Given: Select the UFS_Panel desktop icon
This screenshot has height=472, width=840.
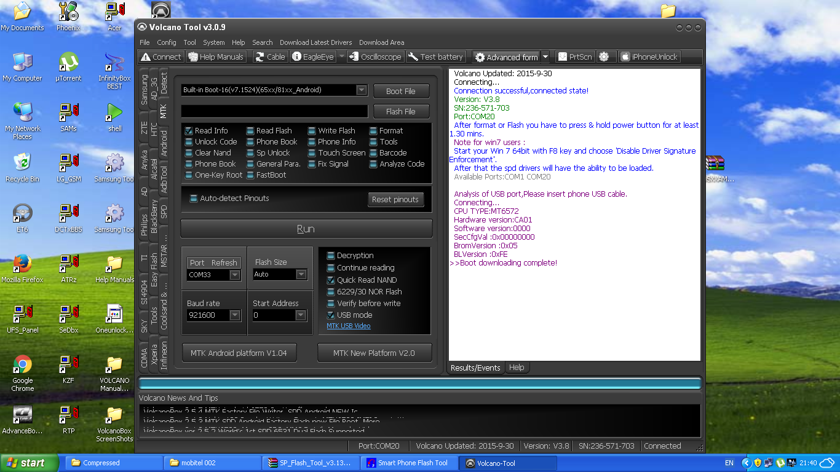Looking at the screenshot, I should point(23,318).
